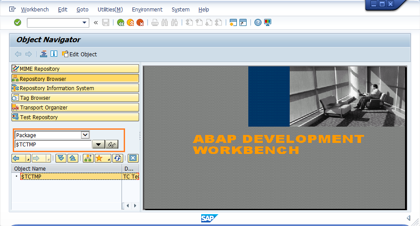
Task: Click the Find Next binoculars icon
Action: (x=175, y=23)
